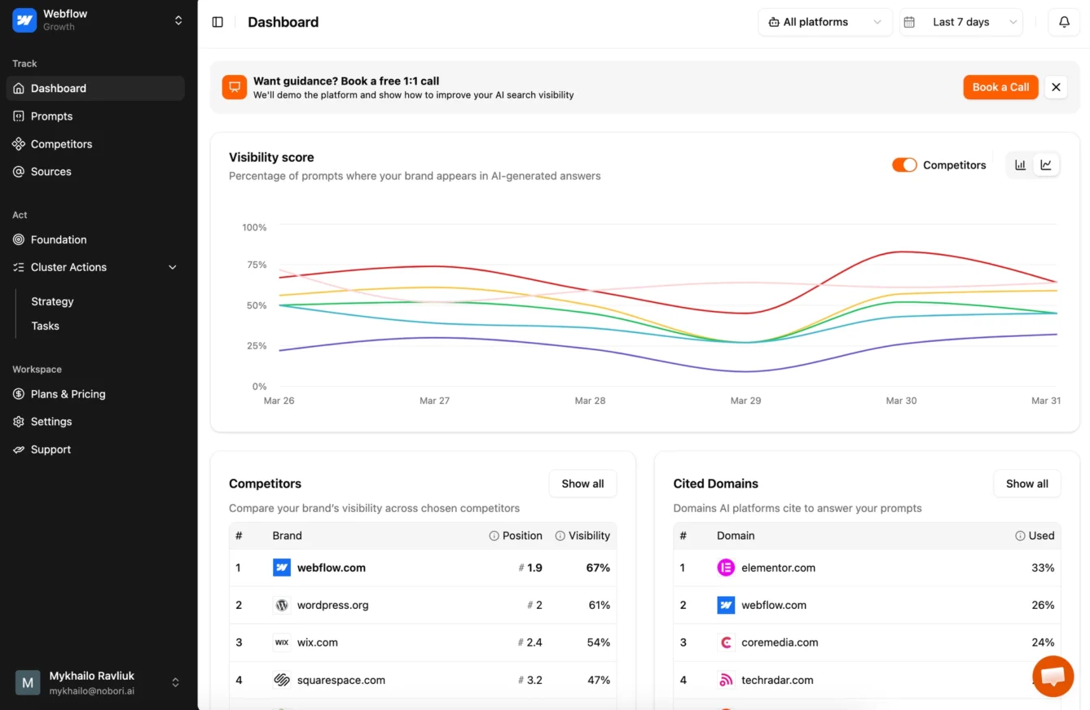Click the Book a Call button
The height and width of the screenshot is (710, 1090).
tap(1000, 87)
